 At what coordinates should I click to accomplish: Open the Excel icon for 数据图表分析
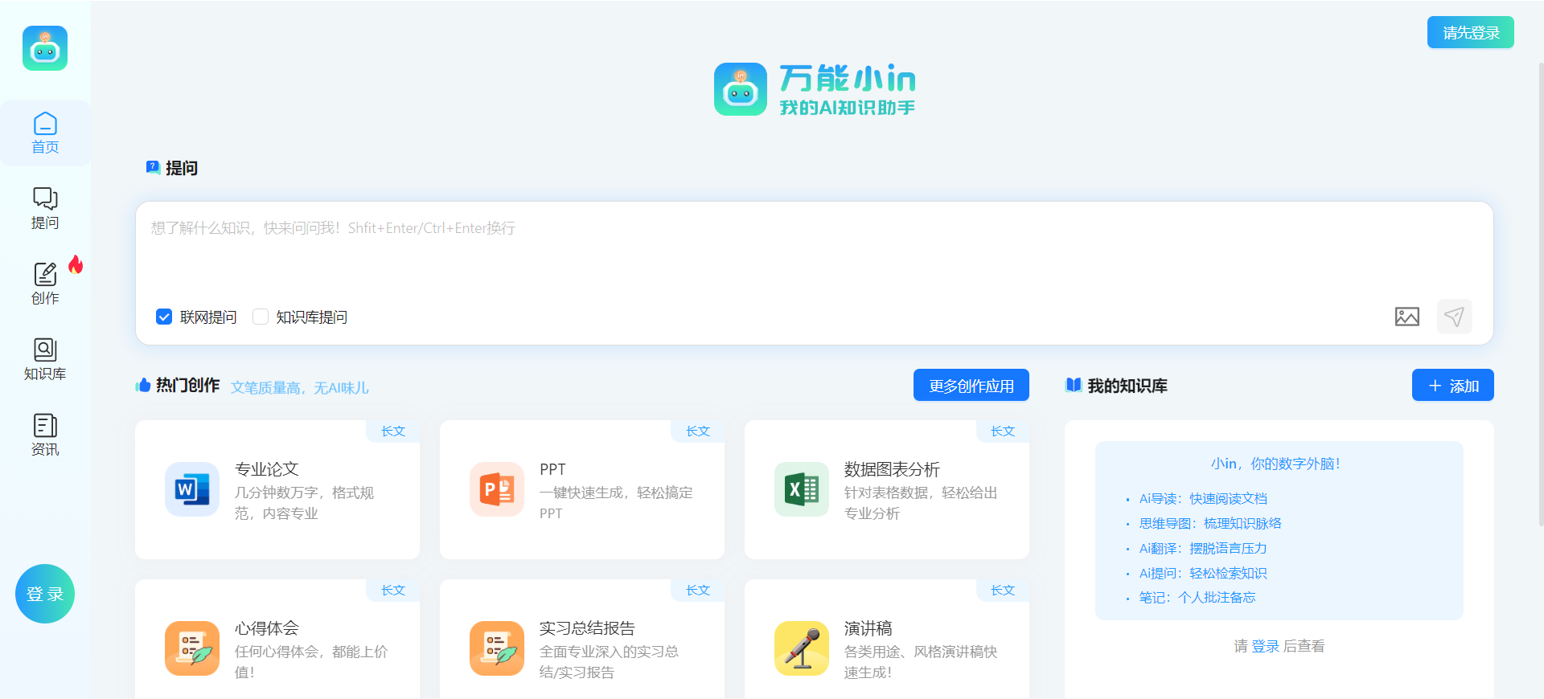coord(802,489)
